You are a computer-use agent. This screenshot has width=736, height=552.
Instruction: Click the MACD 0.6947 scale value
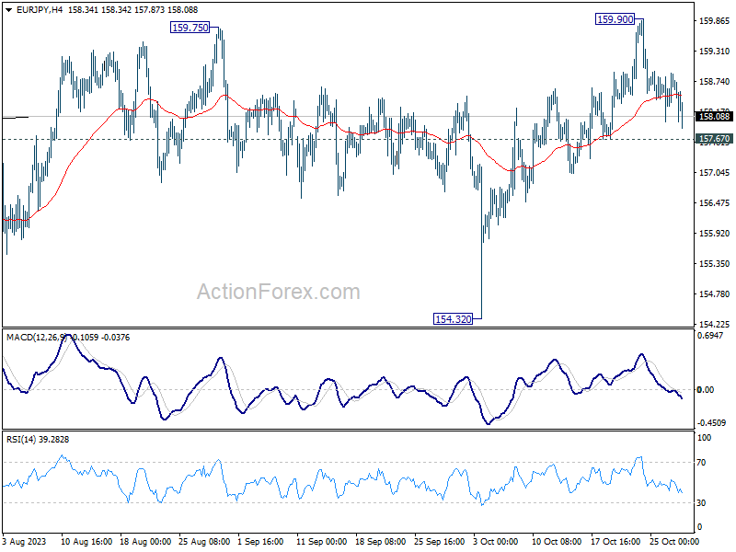coord(709,336)
